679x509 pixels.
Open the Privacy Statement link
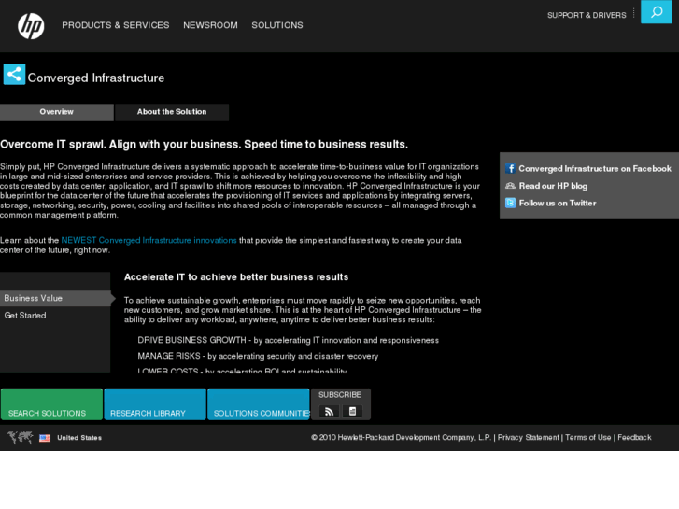[x=529, y=437]
